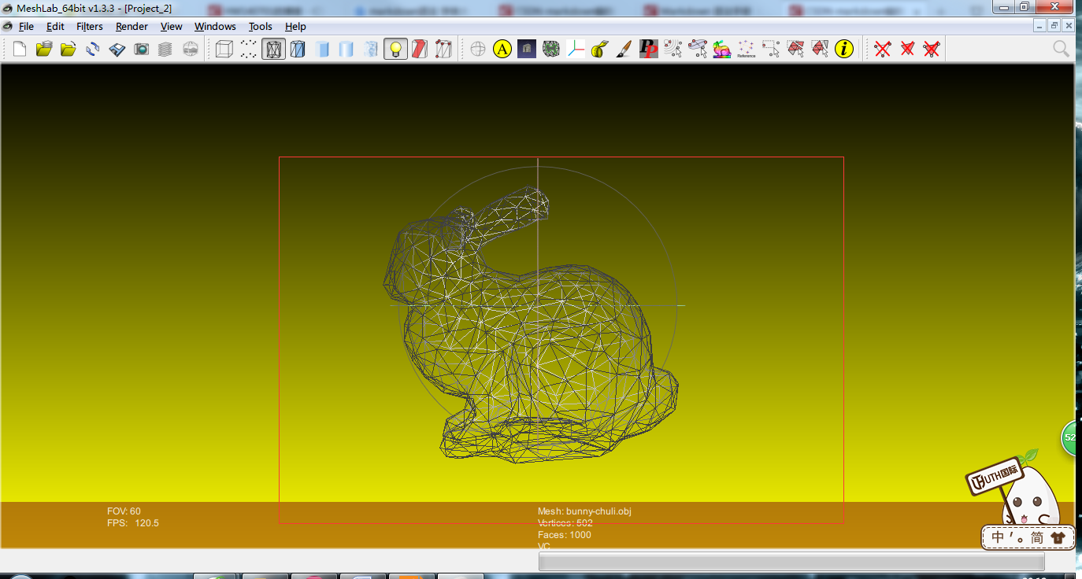This screenshot has height=579, width=1082.
Task: Click the New Empty Project icon
Action: 20,50
